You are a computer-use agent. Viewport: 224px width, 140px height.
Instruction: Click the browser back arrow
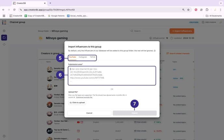(x=4, y=10)
